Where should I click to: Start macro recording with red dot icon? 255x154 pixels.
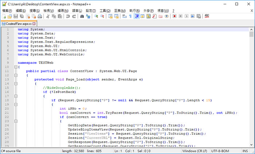coord(174,16)
